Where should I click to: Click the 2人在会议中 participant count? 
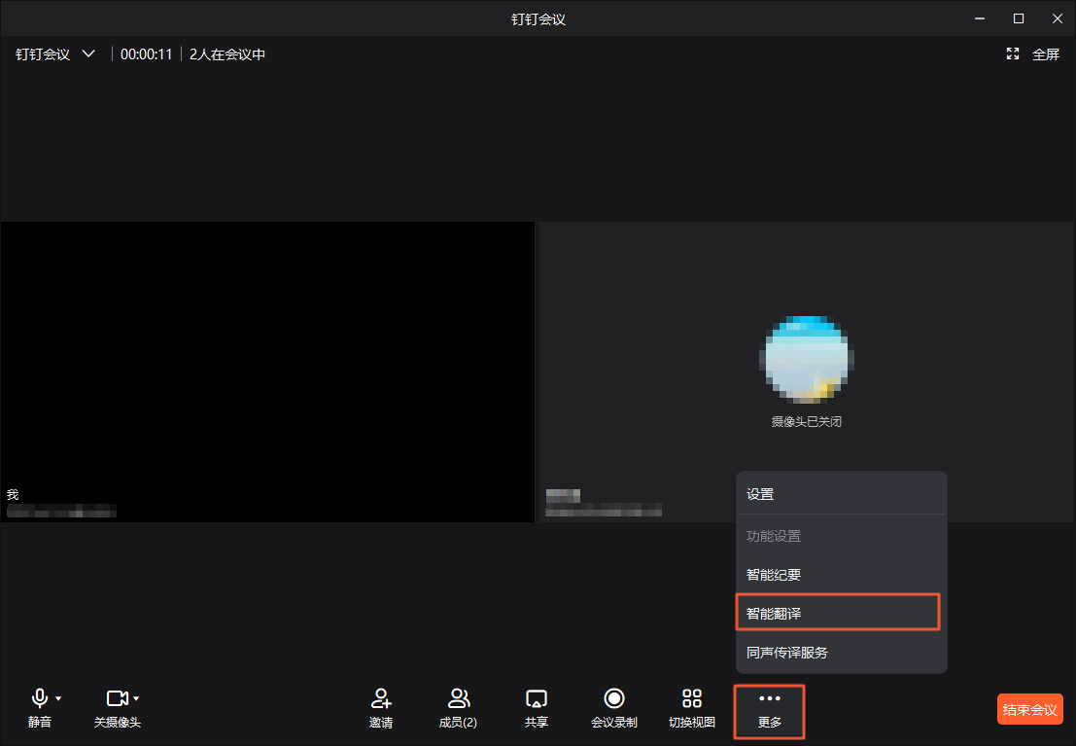(227, 54)
